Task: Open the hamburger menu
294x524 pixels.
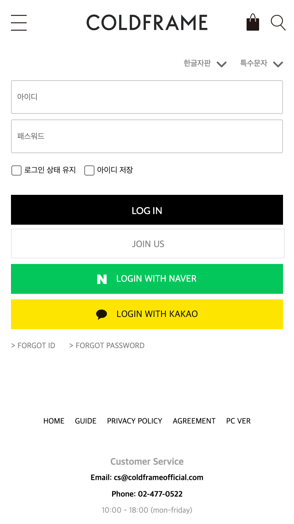Action: [x=19, y=23]
